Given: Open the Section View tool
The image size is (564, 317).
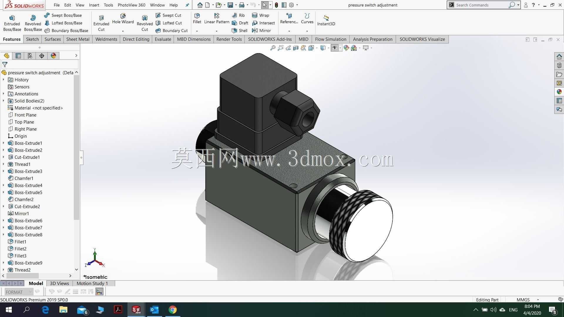Looking at the screenshot, I should 296,48.
